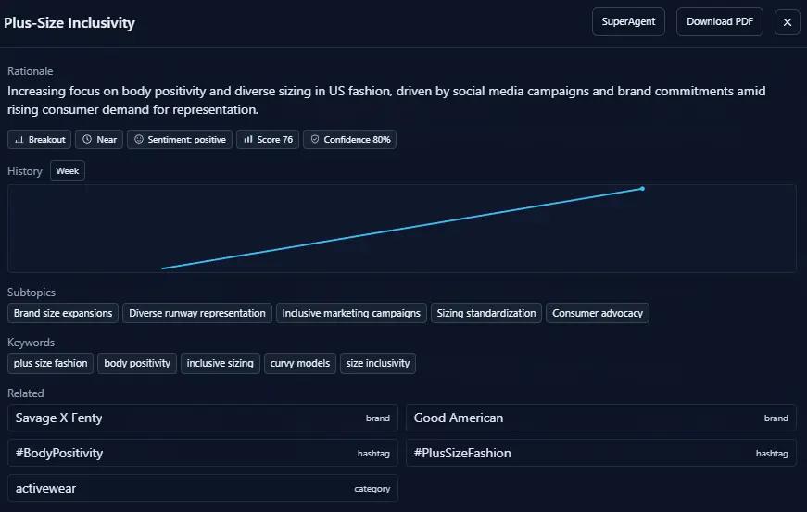Select the body positivity keyword
807x512 pixels.
[x=137, y=363]
